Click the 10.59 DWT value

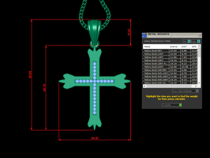[185, 67]
